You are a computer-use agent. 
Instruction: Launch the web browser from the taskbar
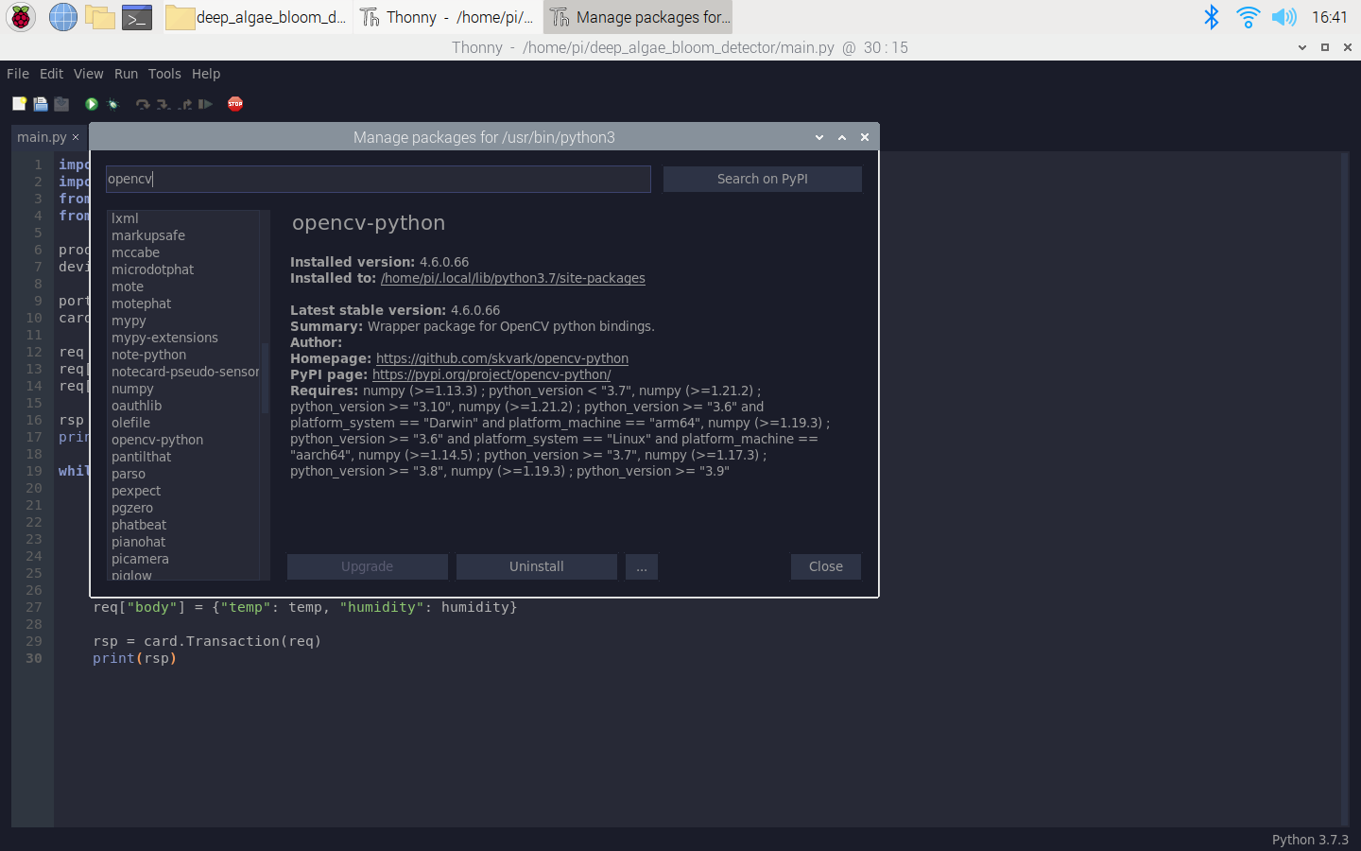62,17
